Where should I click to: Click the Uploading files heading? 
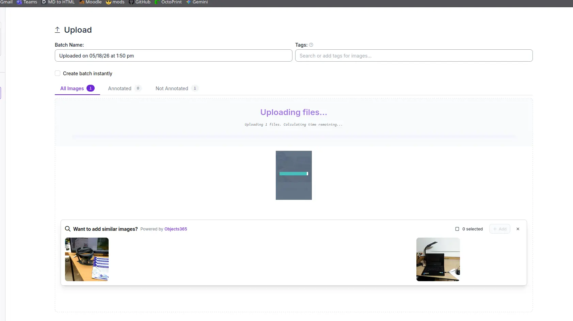[294, 112]
